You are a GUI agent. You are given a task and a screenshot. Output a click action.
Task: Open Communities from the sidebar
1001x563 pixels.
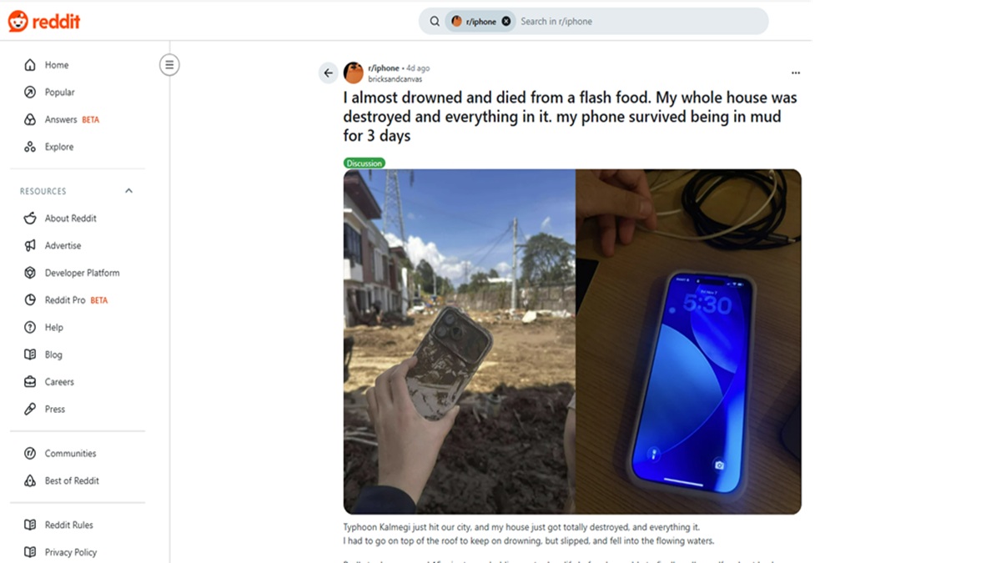(70, 454)
